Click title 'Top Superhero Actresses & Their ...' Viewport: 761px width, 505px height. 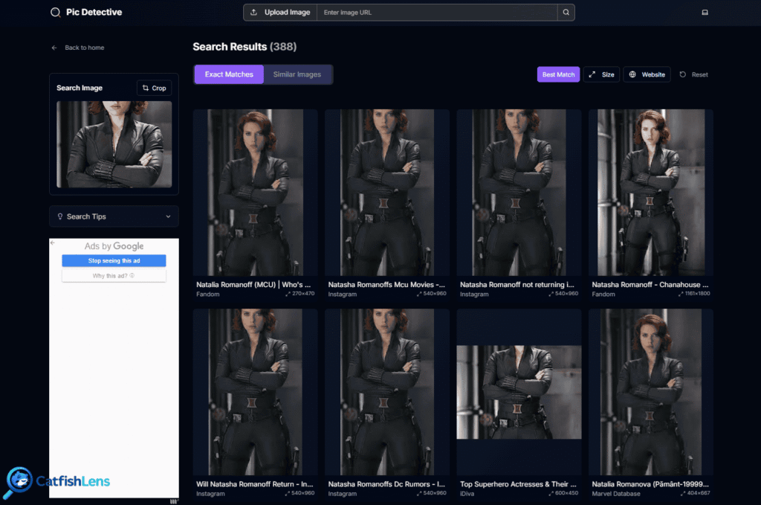tap(518, 484)
